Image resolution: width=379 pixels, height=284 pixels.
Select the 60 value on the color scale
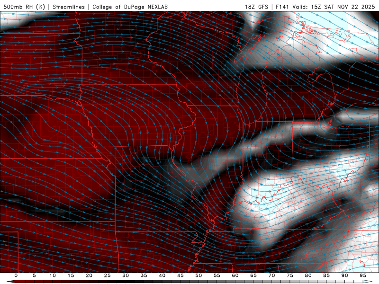coord(235,275)
